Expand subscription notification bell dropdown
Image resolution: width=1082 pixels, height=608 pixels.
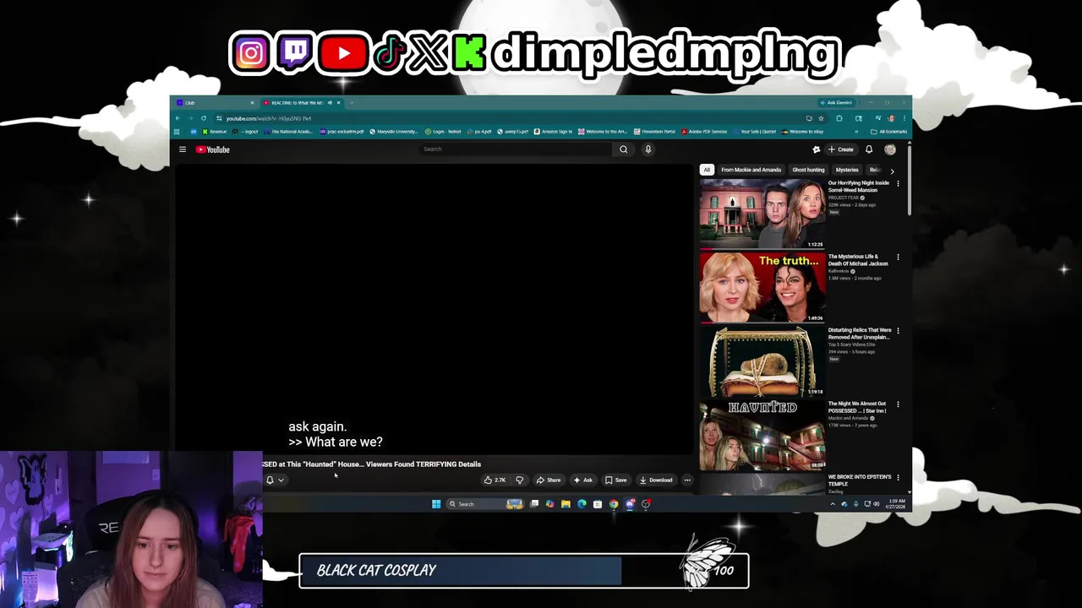coord(275,480)
